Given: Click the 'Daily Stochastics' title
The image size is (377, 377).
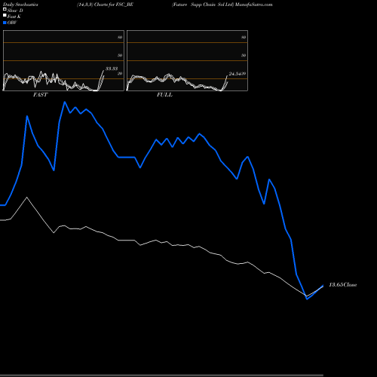Looking at the screenshot, I should click(20, 5).
